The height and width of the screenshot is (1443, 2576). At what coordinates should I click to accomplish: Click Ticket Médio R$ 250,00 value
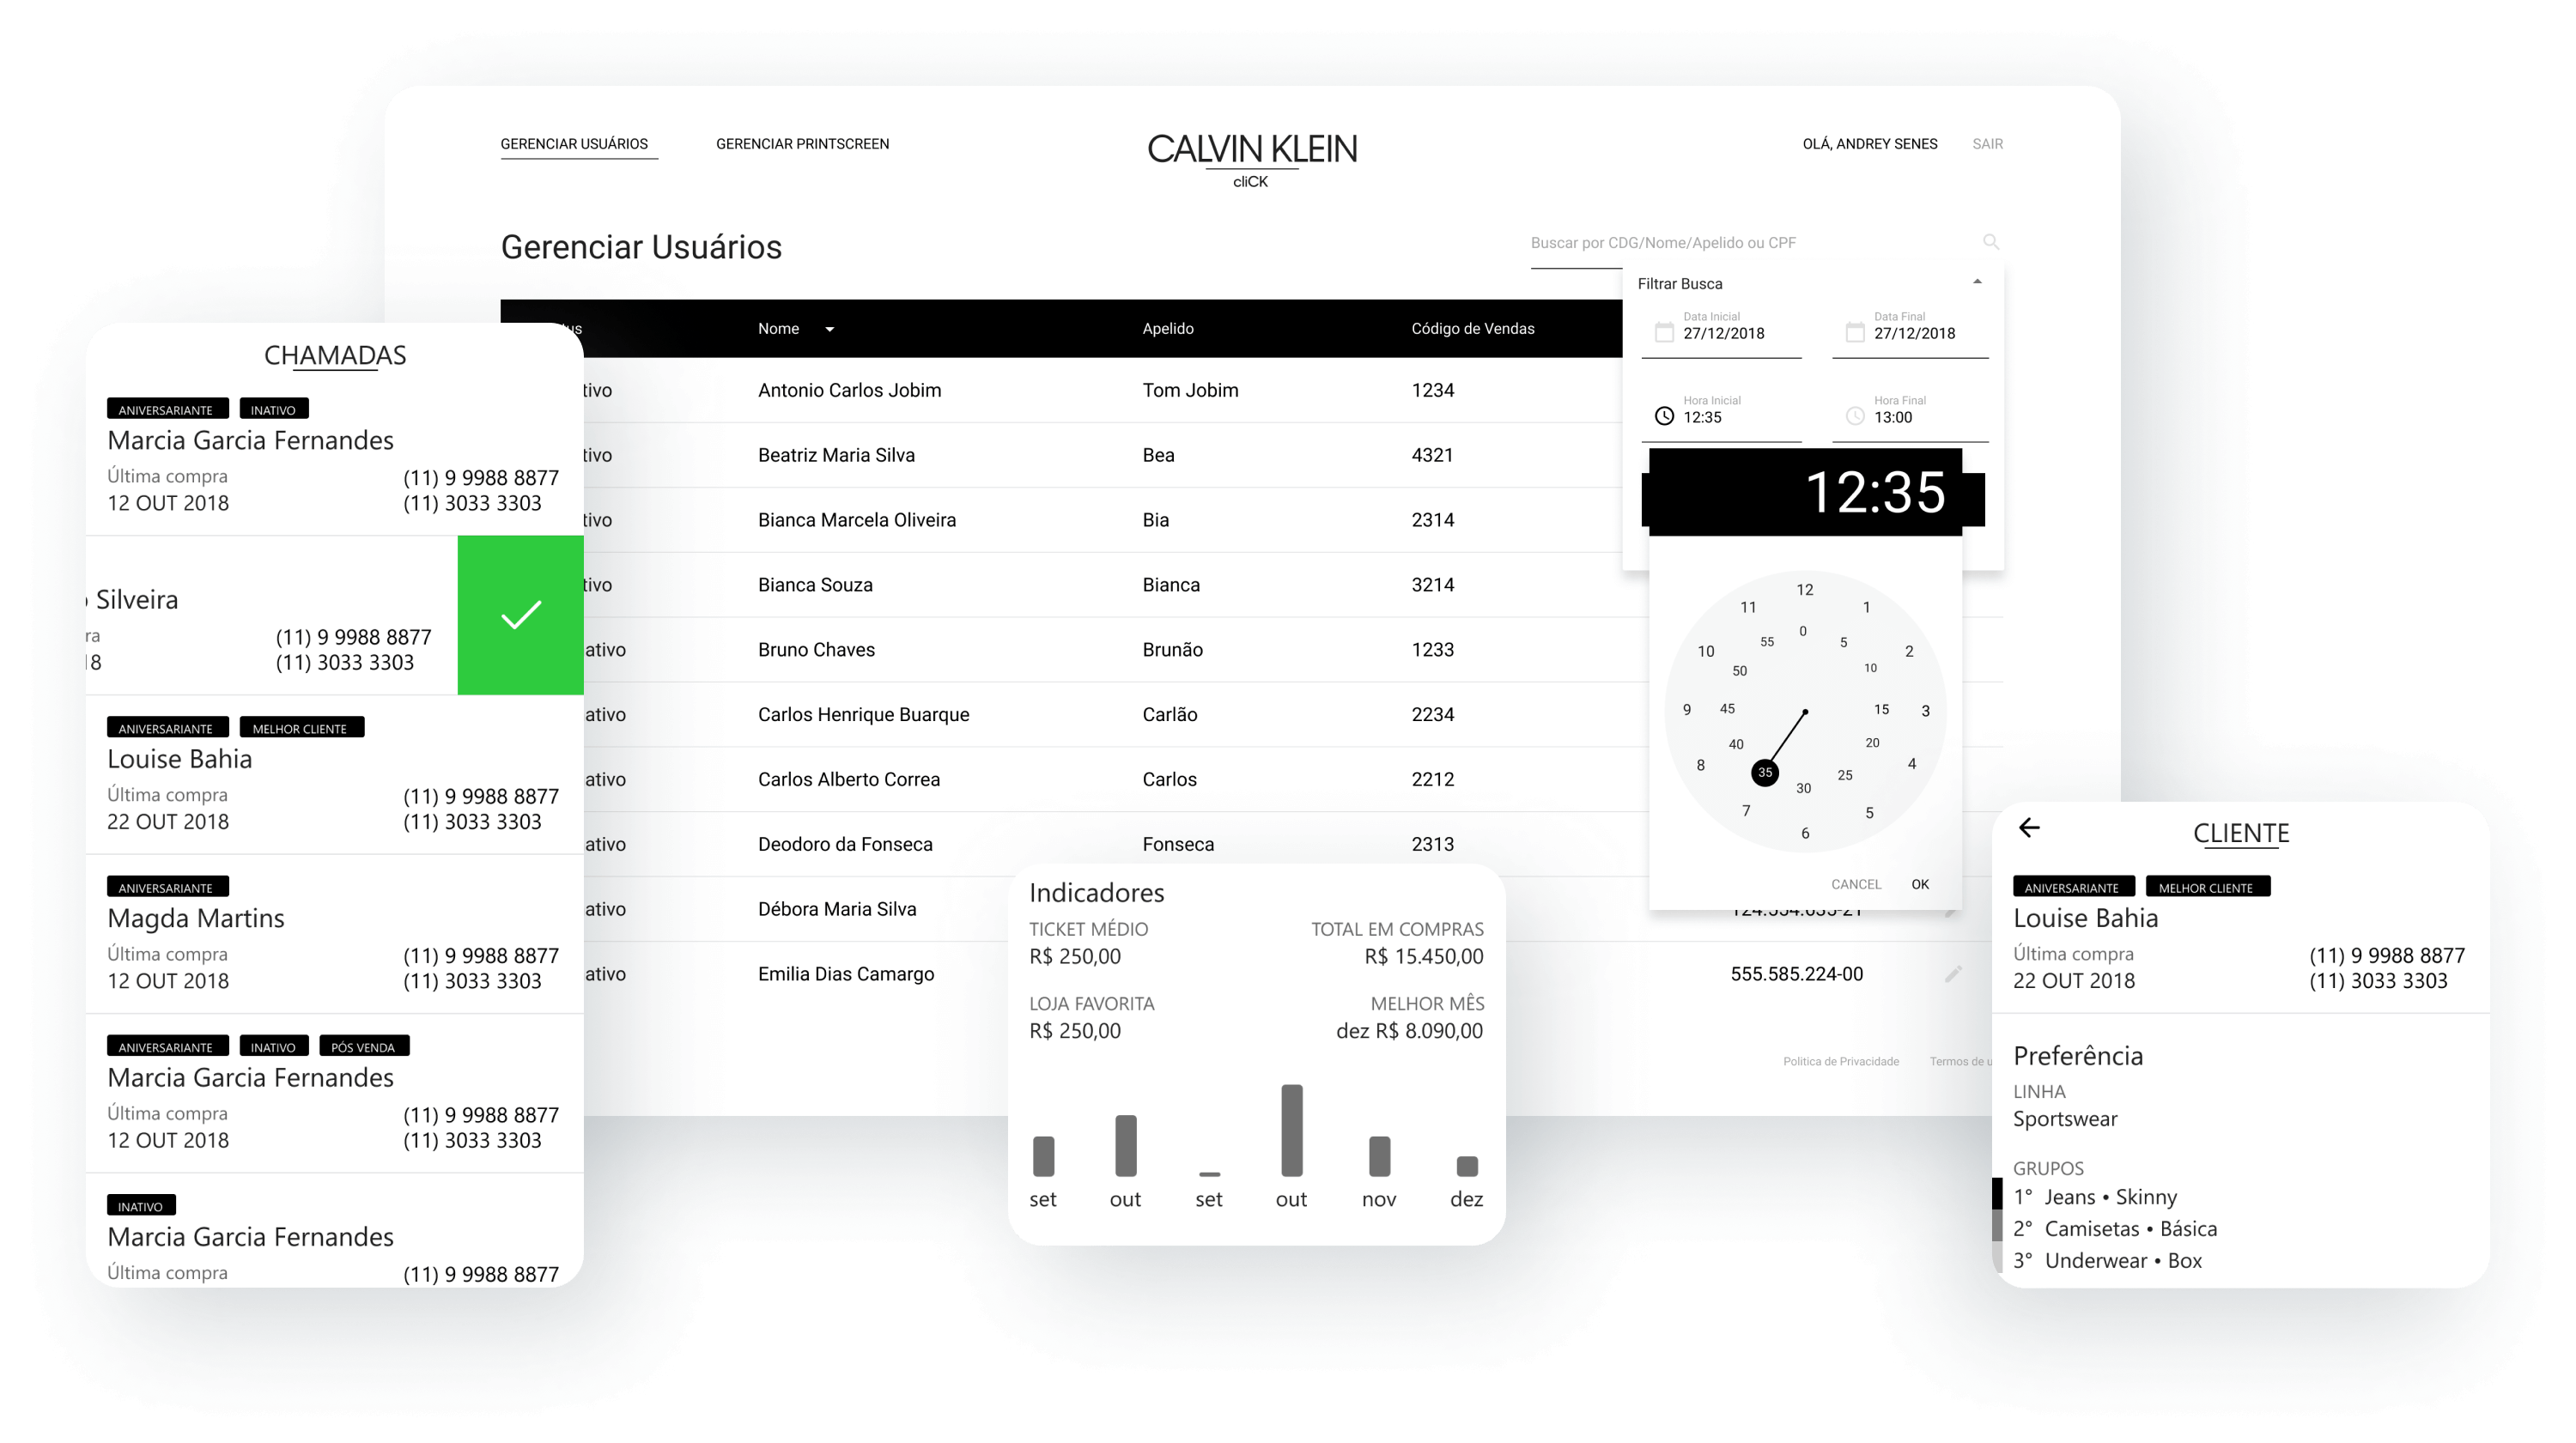1075,957
